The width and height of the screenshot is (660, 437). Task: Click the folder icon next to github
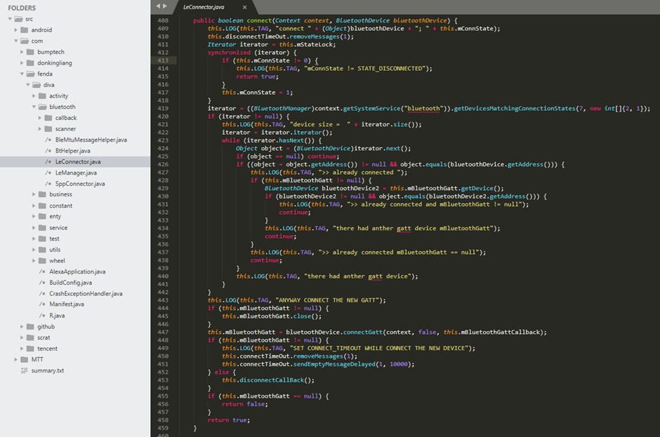(x=30, y=326)
